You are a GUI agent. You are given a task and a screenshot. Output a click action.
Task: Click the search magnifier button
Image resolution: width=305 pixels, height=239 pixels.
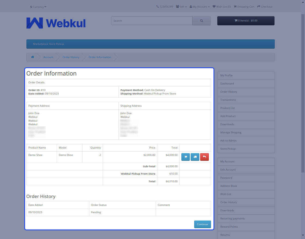coord(202,21)
